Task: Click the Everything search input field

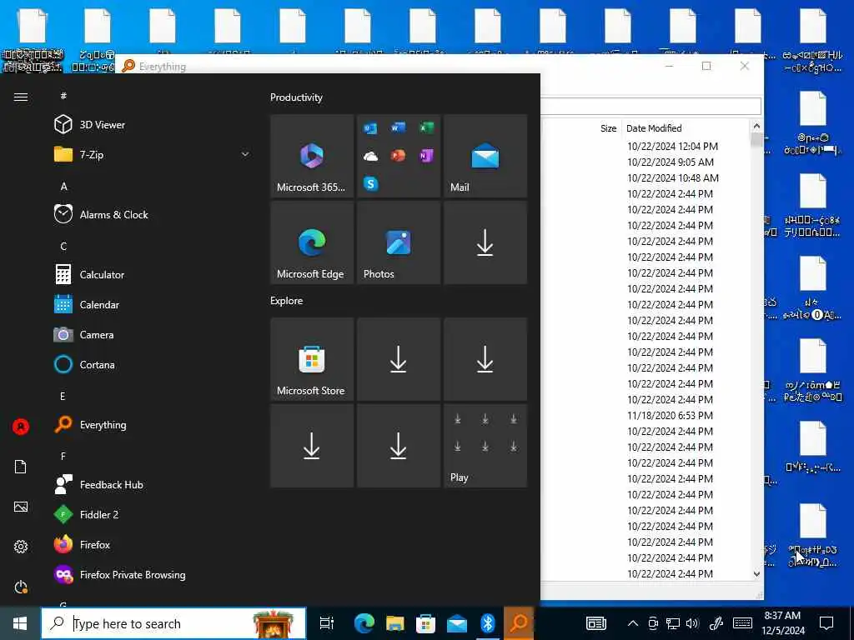Action: [651, 106]
